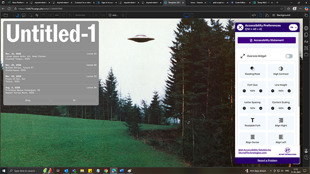Open the account profile sidebar icon

click(x=306, y=151)
